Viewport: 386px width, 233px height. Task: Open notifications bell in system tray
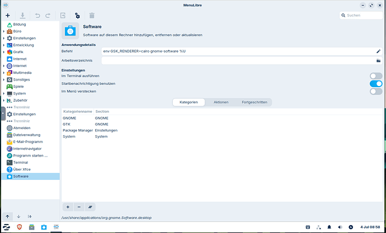coord(329,227)
